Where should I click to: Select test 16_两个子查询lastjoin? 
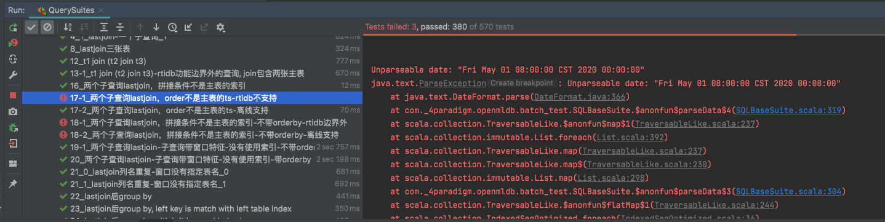(192, 85)
